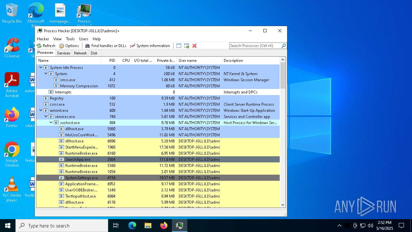Select the MoUsoCoreWorker process row
Image resolution: width=412 pixels, height=232 pixels.
tap(158, 135)
